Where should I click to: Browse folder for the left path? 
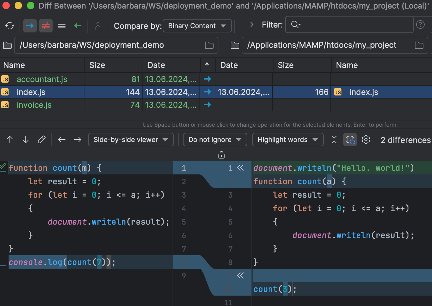click(x=209, y=45)
